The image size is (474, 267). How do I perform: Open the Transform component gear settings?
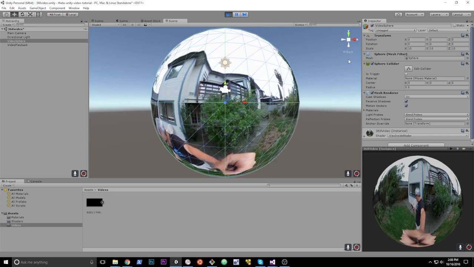tap(467, 36)
